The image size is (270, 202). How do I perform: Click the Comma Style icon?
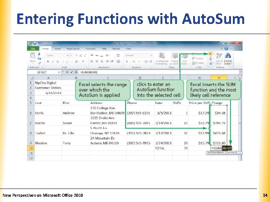pos(139,61)
